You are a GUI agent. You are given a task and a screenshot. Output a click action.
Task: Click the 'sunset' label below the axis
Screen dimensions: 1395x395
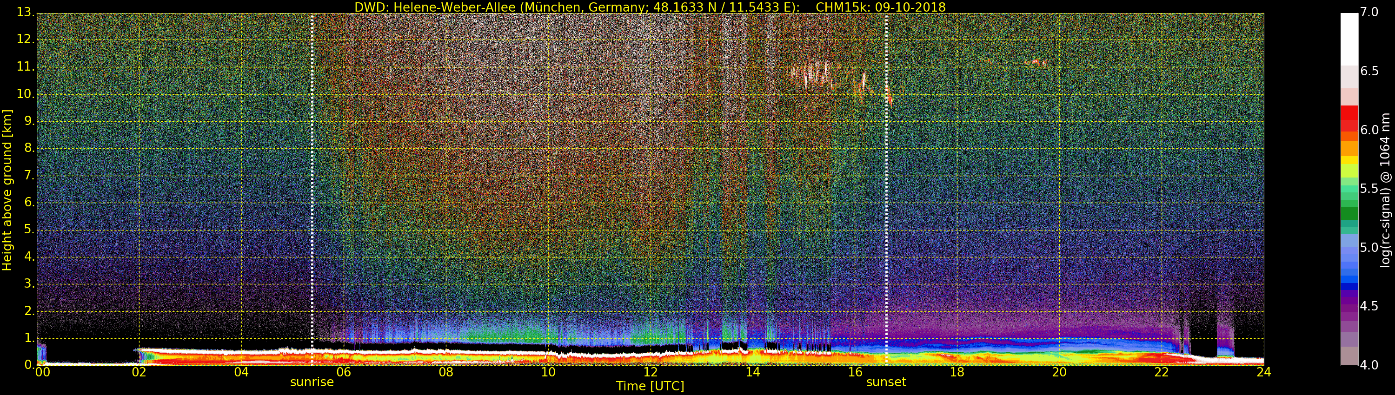[886, 382]
